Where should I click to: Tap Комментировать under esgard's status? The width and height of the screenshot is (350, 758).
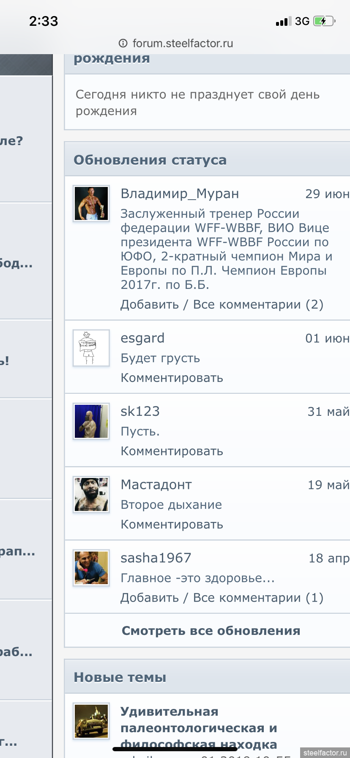[x=172, y=378]
